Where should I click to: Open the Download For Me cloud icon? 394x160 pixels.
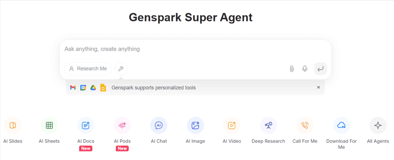pyautogui.click(x=342, y=125)
